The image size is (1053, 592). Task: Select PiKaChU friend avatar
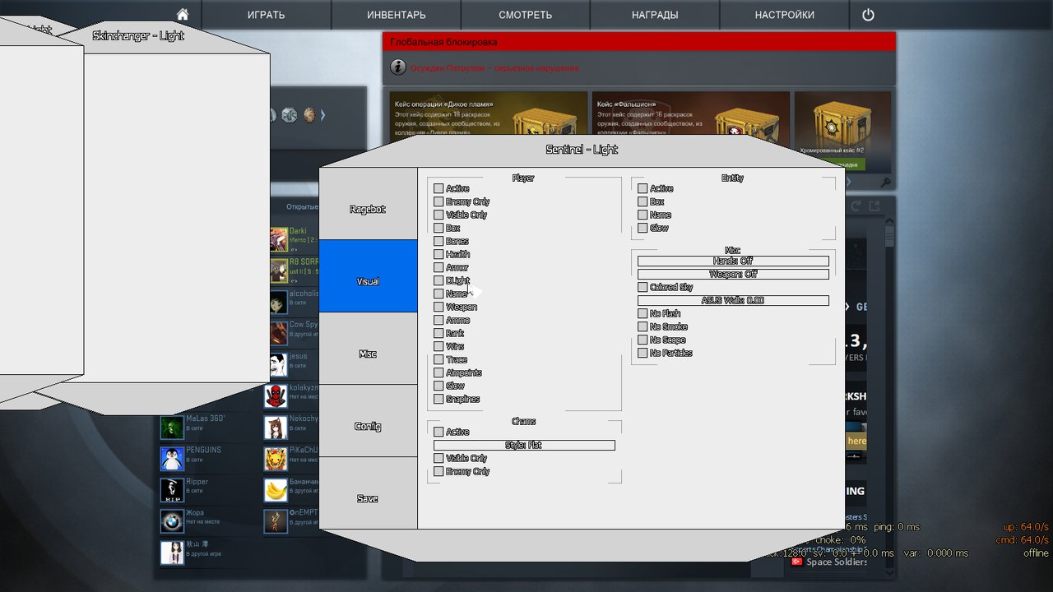click(276, 458)
